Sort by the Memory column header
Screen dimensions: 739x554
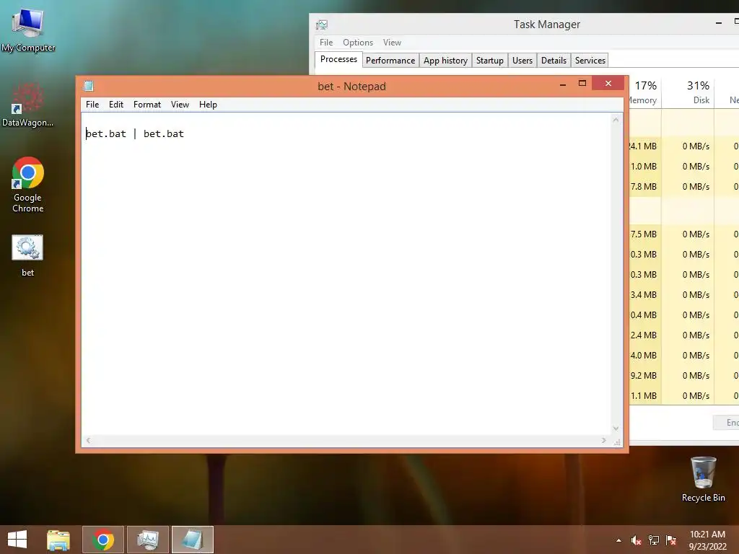(645, 92)
